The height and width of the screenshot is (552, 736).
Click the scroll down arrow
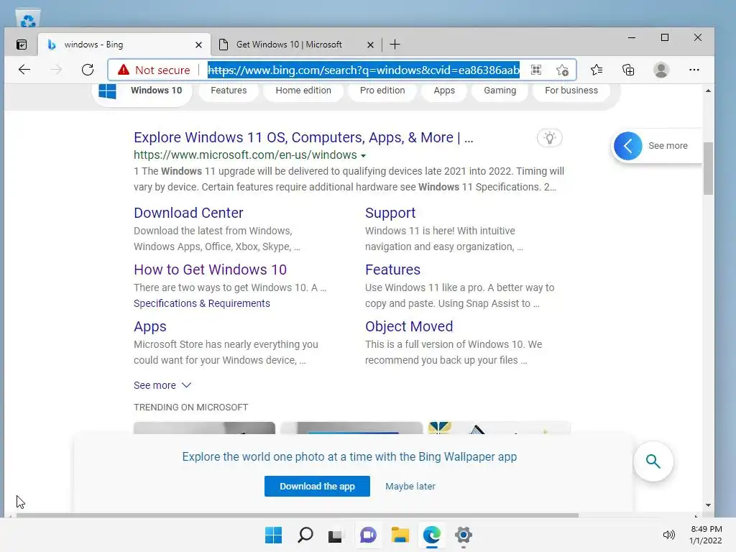[708, 505]
